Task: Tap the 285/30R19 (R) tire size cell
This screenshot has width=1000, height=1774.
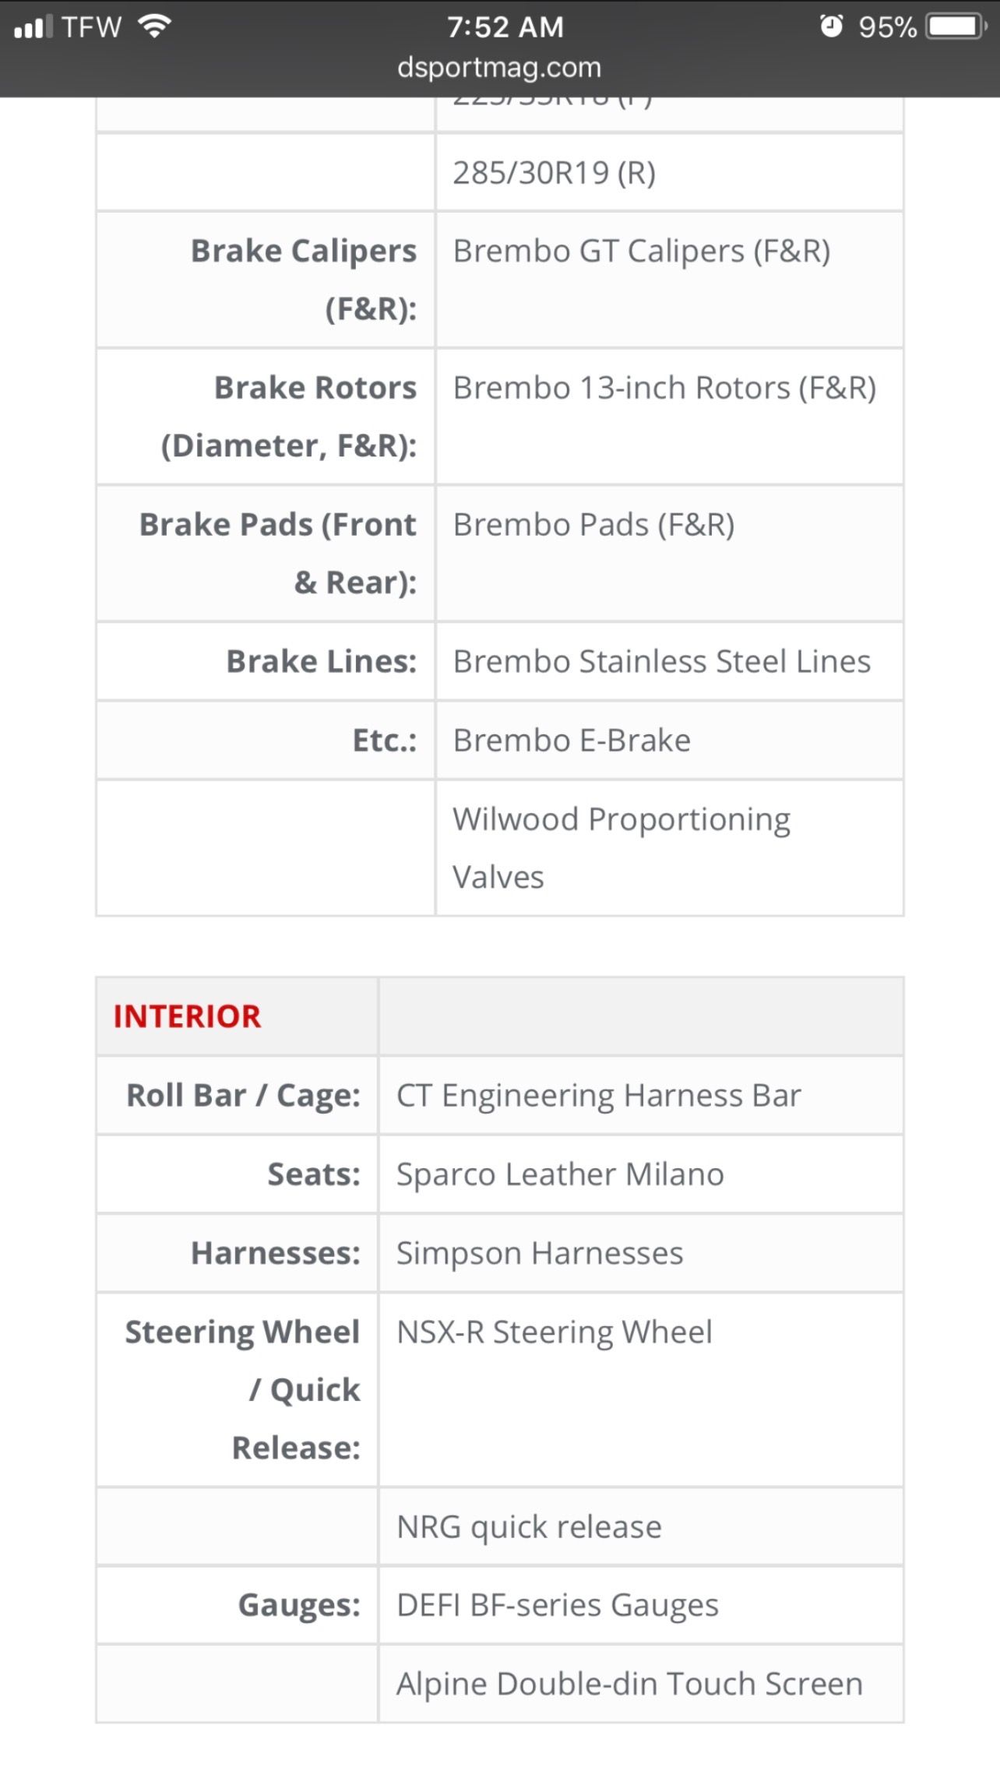Action: [x=670, y=172]
